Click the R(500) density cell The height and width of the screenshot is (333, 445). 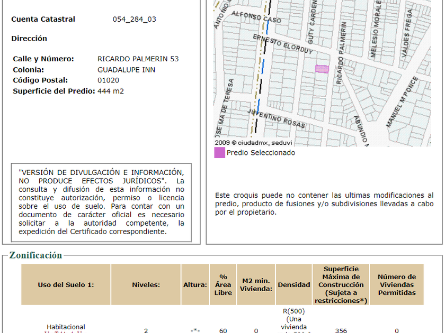tap(293, 320)
